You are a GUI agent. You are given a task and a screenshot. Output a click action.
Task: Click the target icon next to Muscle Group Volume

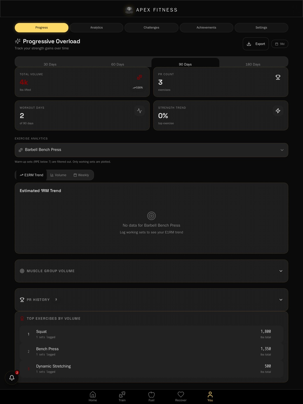[22, 271]
